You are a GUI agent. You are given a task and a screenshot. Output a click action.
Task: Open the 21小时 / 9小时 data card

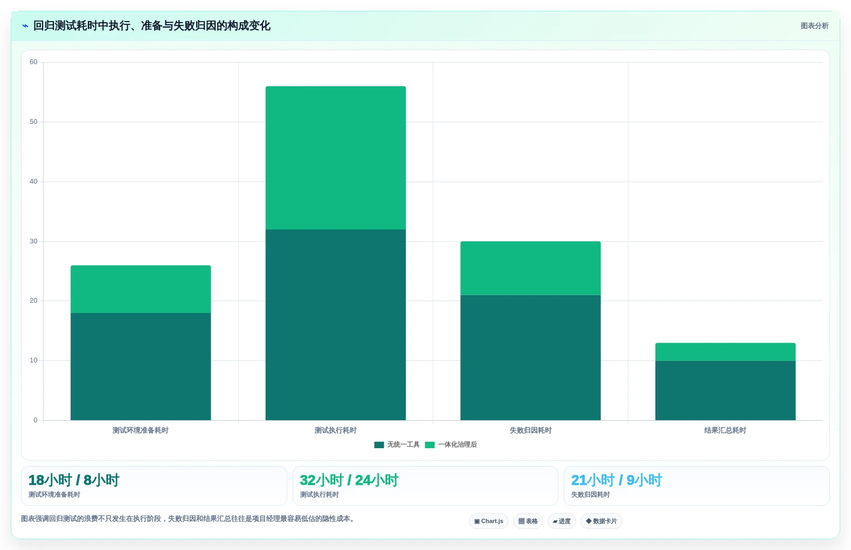click(696, 486)
